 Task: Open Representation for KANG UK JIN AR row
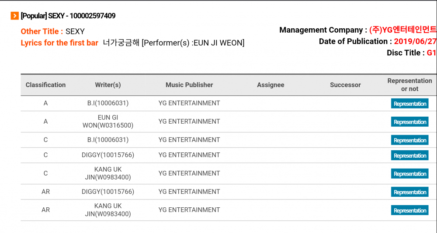[409, 210]
